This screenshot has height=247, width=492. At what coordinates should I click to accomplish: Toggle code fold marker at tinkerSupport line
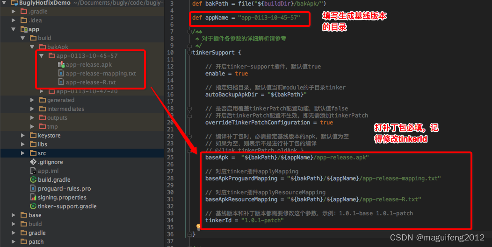(189, 53)
